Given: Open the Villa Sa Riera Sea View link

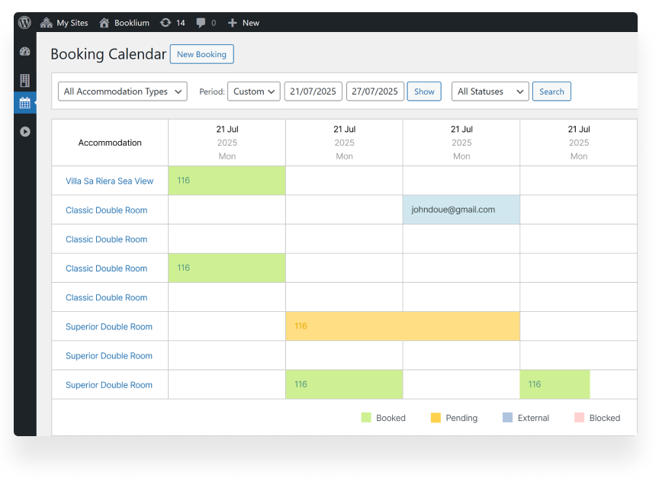Looking at the screenshot, I should pos(109,181).
